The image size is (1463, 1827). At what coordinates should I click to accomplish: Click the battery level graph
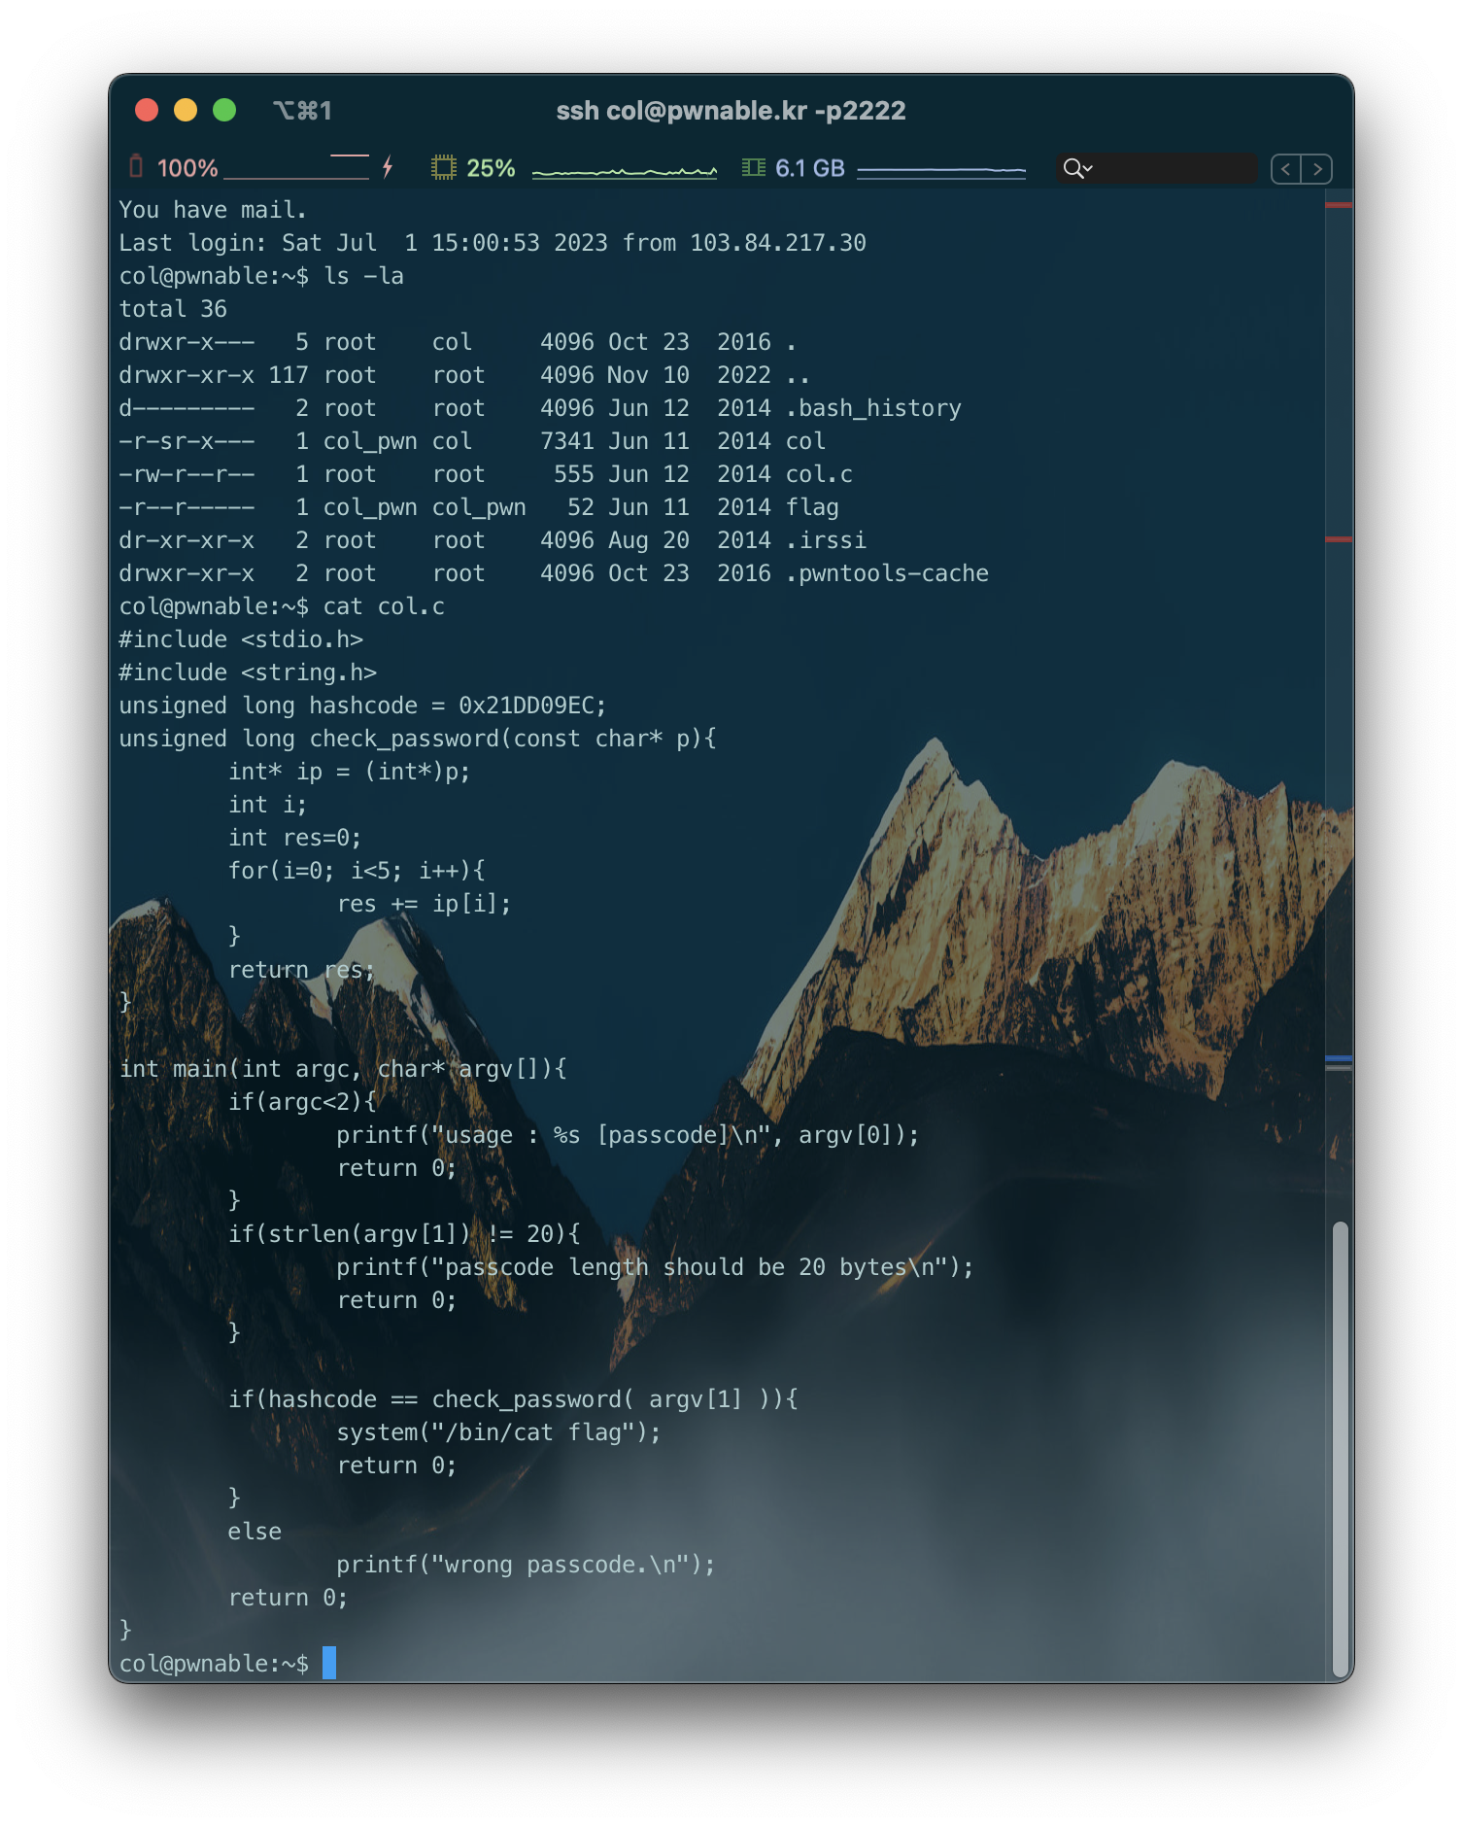(296, 168)
